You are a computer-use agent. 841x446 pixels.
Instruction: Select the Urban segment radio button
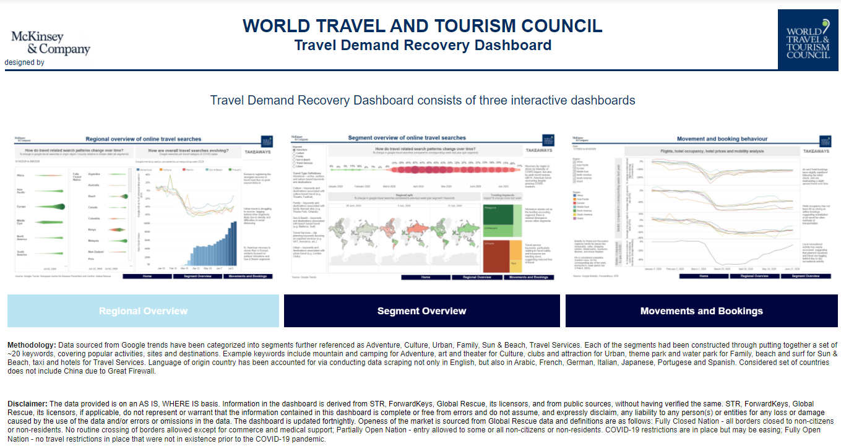pos(294,166)
